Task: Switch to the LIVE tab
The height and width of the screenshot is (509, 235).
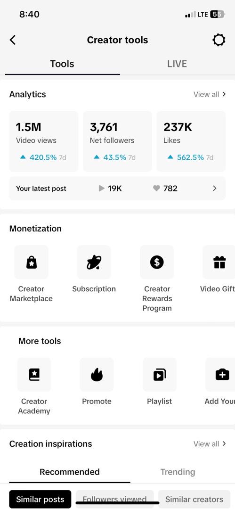Action: (177, 64)
